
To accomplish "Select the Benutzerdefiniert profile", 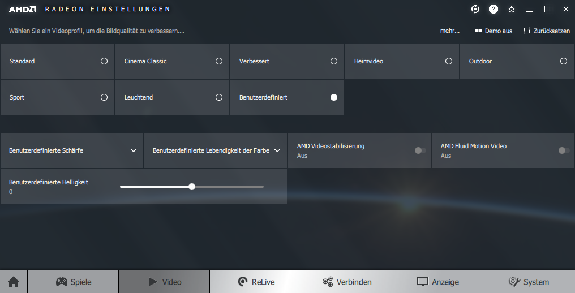I will pyautogui.click(x=287, y=97).
